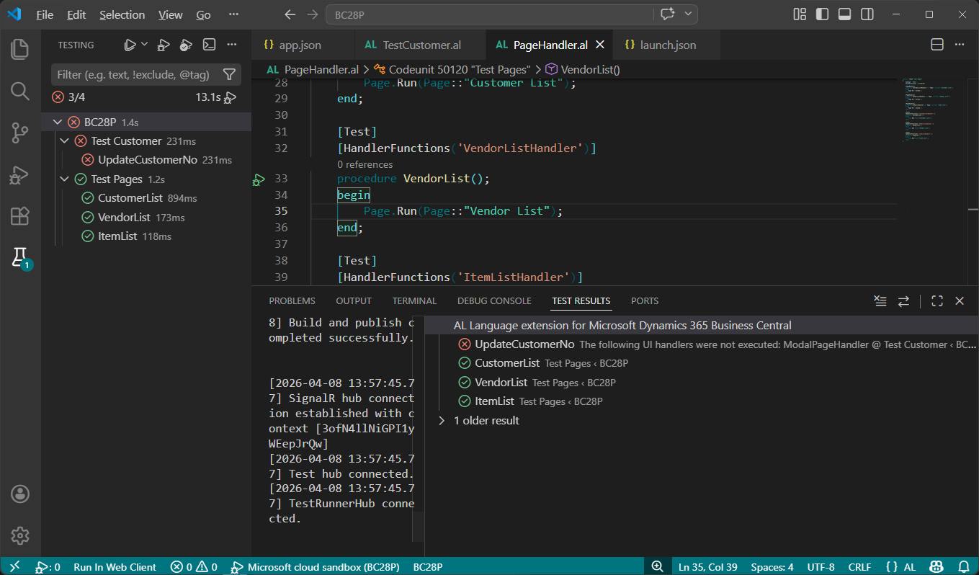Toggle the primary sidebar visibility
Image resolution: width=979 pixels, height=575 pixels.
[x=822, y=14]
